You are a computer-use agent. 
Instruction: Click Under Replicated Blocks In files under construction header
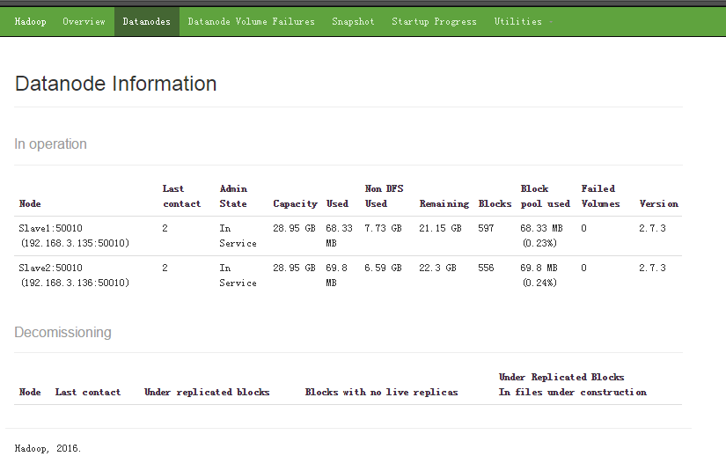(x=572, y=385)
